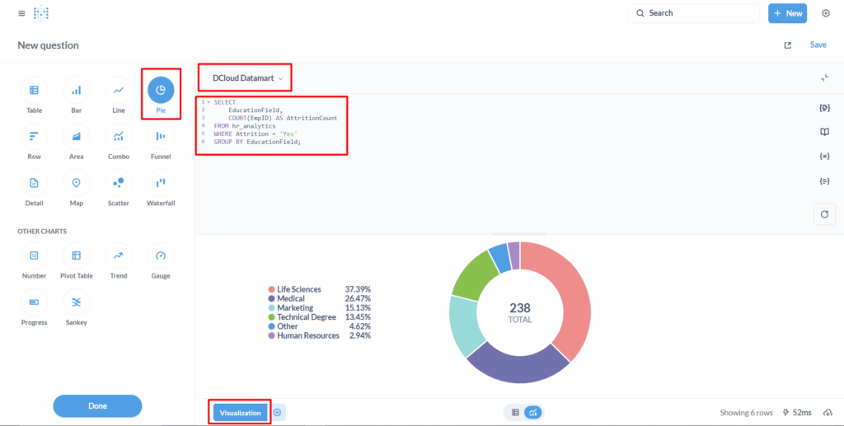Choose the Funnel chart icon
844x426 pixels.
(x=161, y=136)
